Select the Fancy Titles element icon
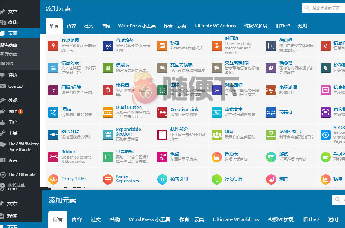Screen dimensions: 345x228 53,179
